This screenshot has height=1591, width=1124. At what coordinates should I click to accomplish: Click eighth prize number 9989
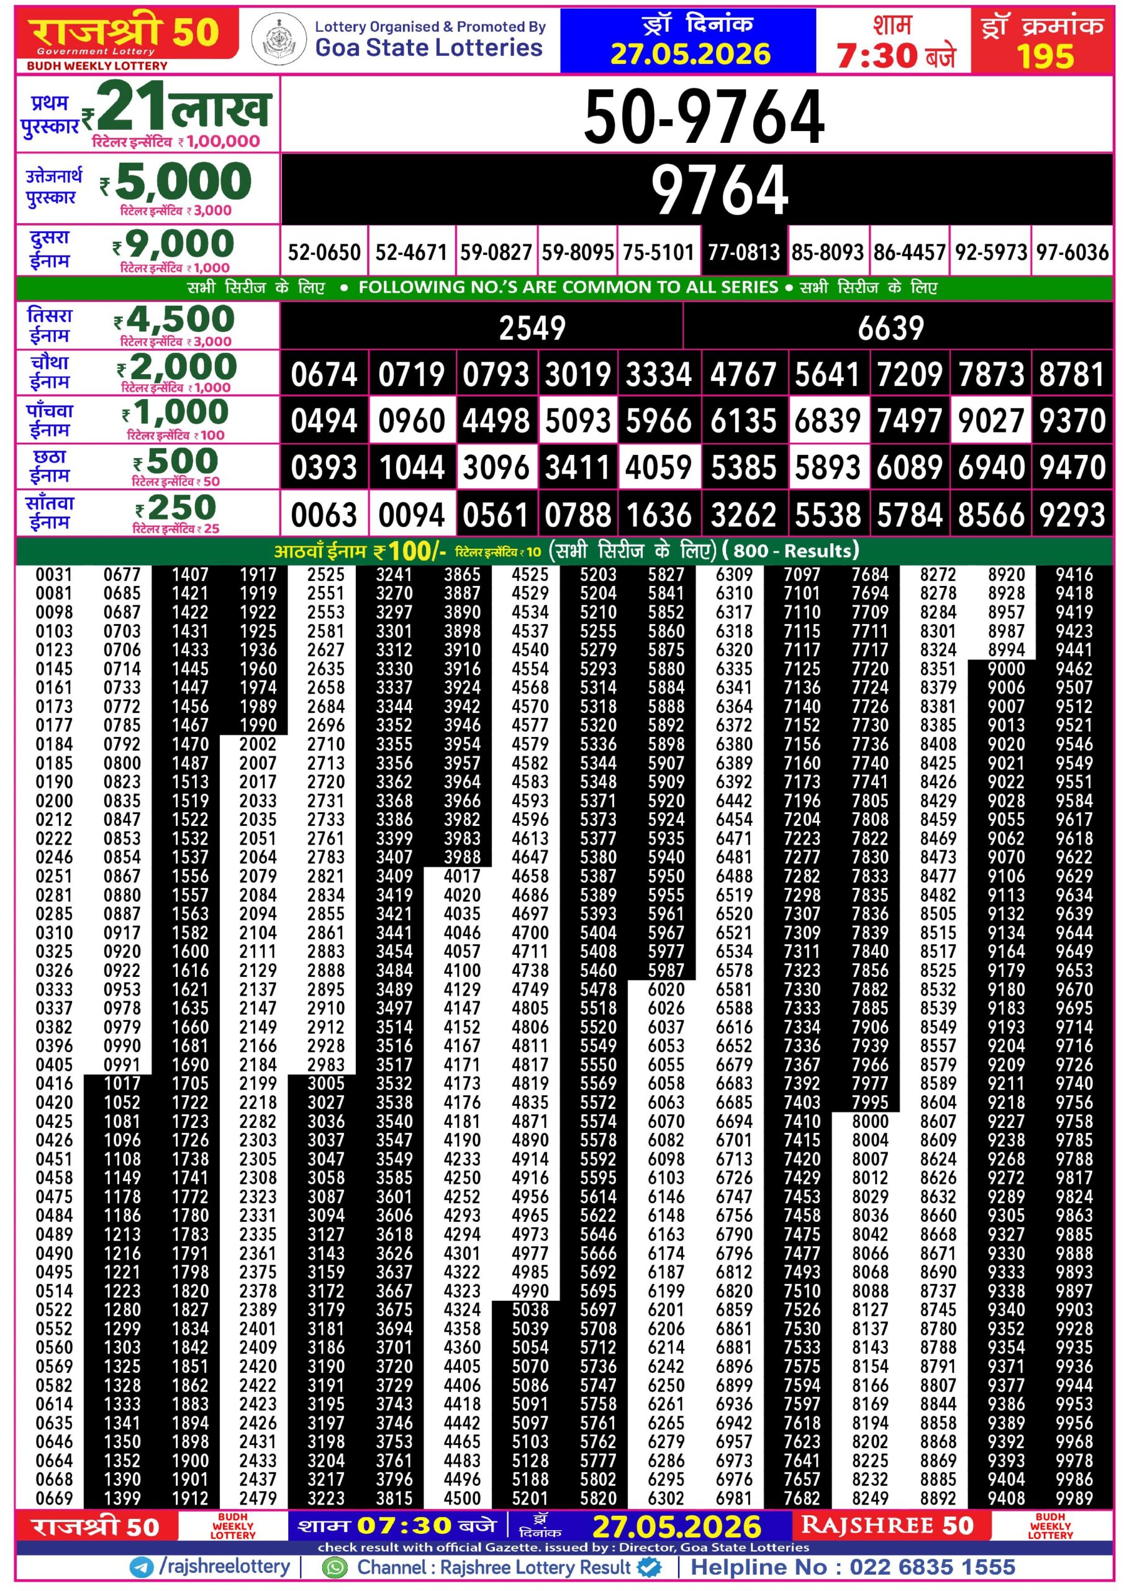tap(1074, 1497)
